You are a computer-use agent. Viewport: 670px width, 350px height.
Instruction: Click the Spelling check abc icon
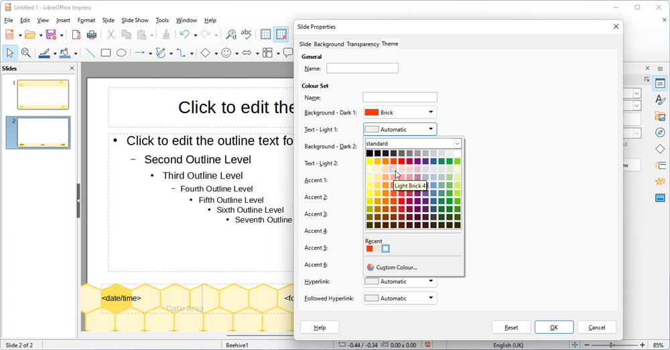(247, 34)
